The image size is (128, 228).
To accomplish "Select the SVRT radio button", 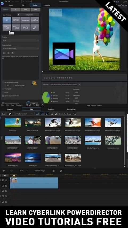I will pos(5,85).
